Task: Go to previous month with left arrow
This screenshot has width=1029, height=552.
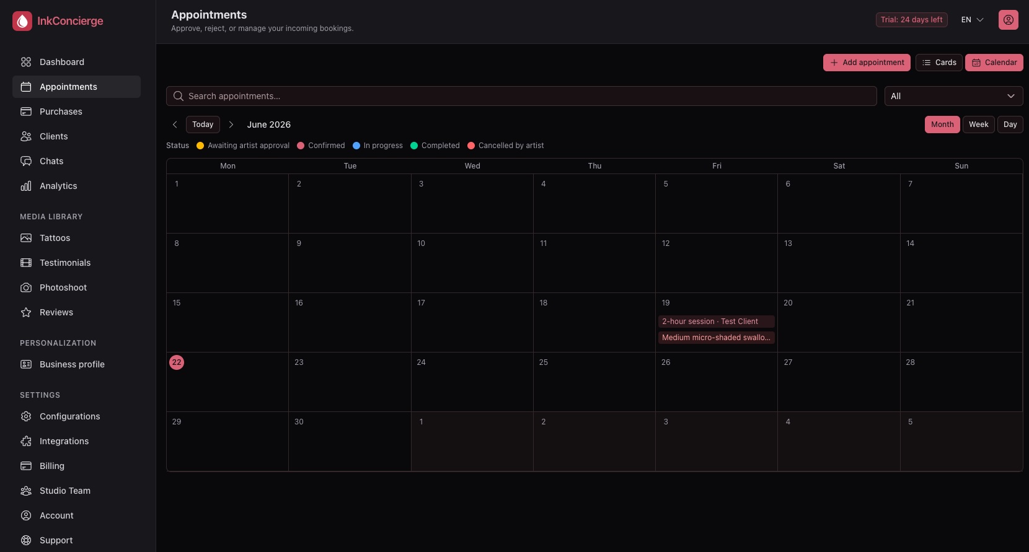Action: tap(175, 125)
